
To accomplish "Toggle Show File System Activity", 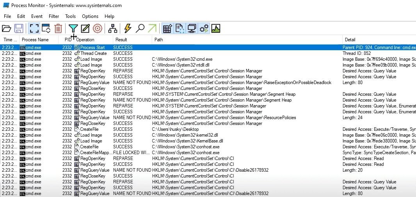I will 180,28.
